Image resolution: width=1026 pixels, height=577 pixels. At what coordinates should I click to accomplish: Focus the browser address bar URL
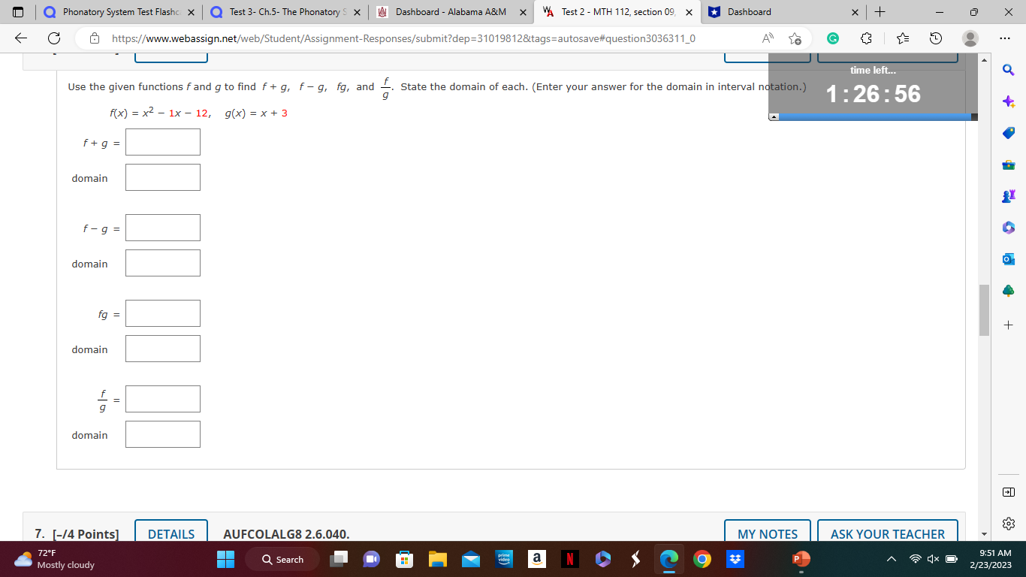click(403, 38)
